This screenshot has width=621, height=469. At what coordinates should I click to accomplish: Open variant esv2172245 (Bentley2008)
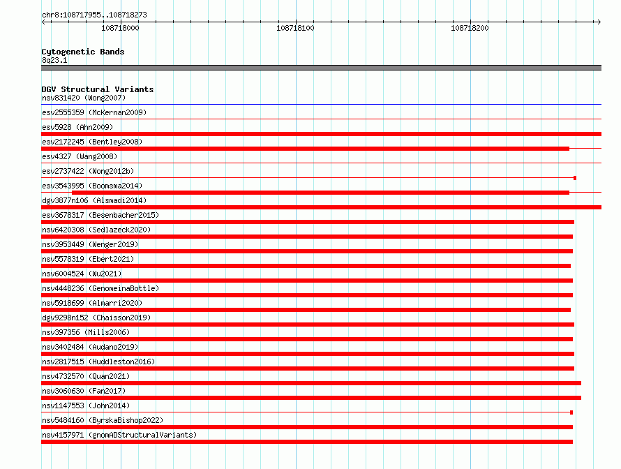coord(92,142)
